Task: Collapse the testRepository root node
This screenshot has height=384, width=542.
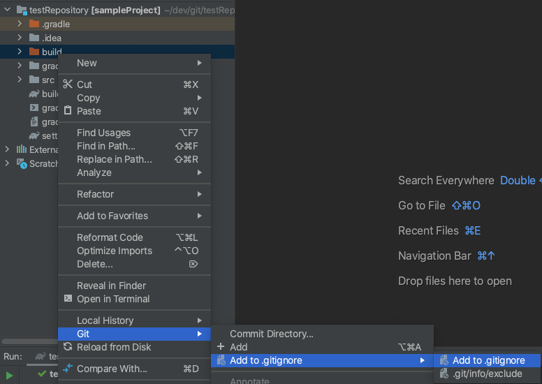Action: tap(8, 10)
